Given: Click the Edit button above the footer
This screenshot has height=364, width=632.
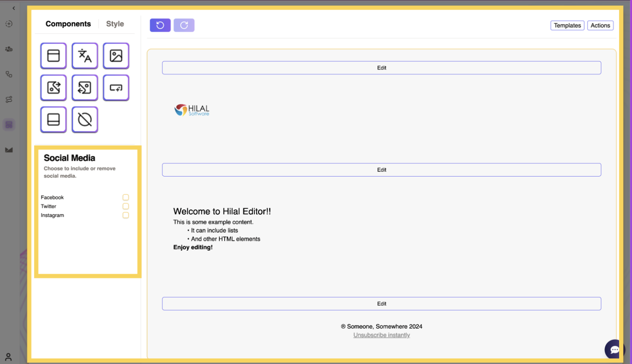Looking at the screenshot, I should coord(382,304).
